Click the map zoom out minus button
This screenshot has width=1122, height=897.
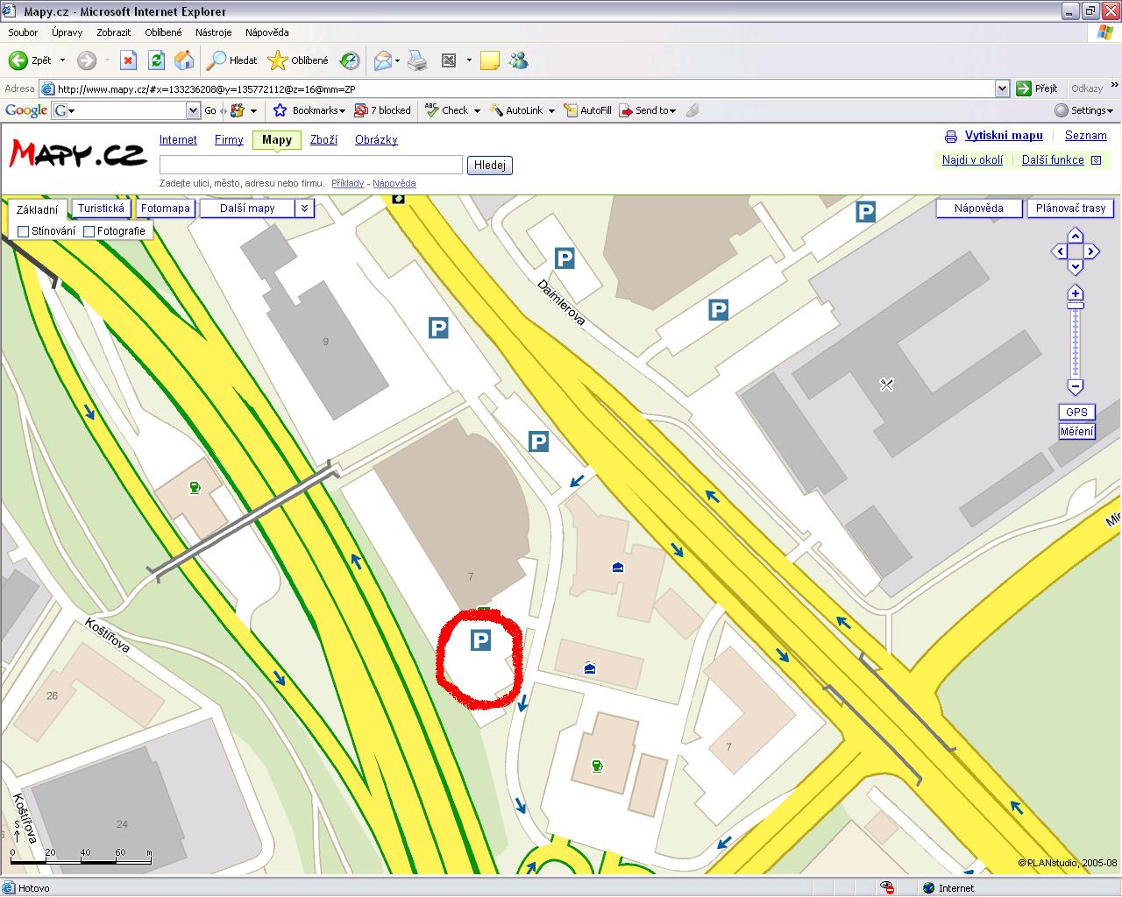pos(1076,386)
